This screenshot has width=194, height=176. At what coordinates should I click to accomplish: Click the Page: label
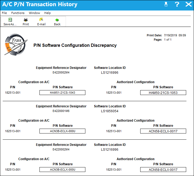[x=158, y=40]
